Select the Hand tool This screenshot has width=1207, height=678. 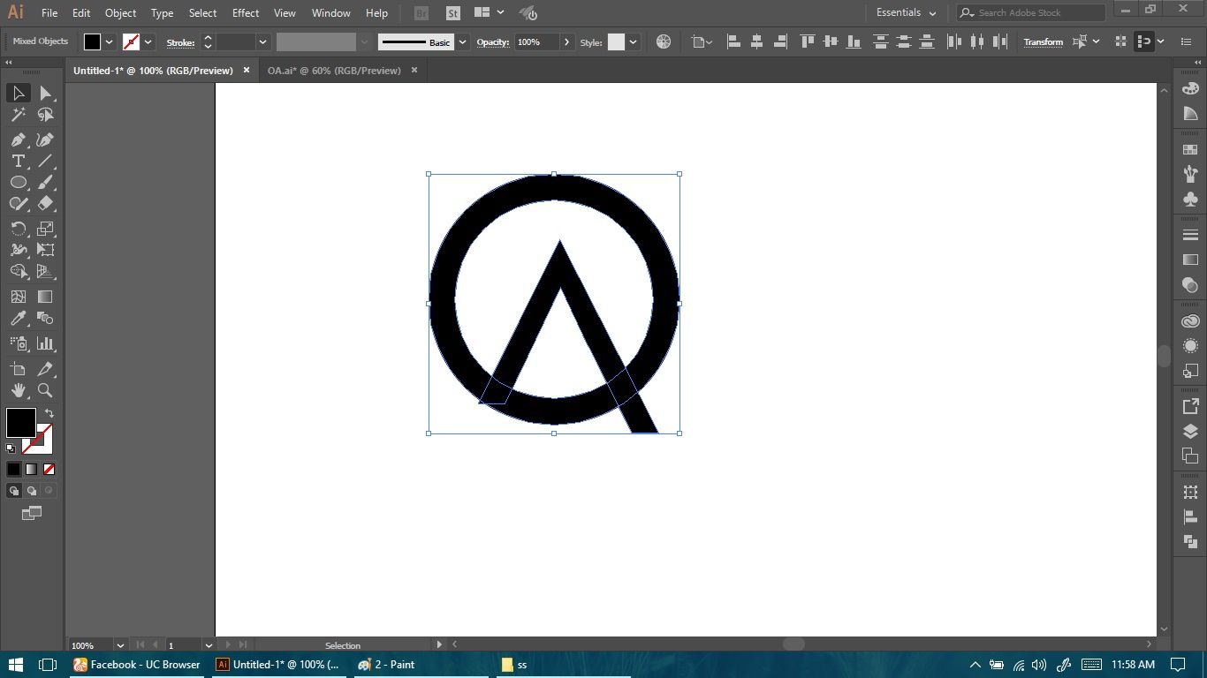coord(18,390)
